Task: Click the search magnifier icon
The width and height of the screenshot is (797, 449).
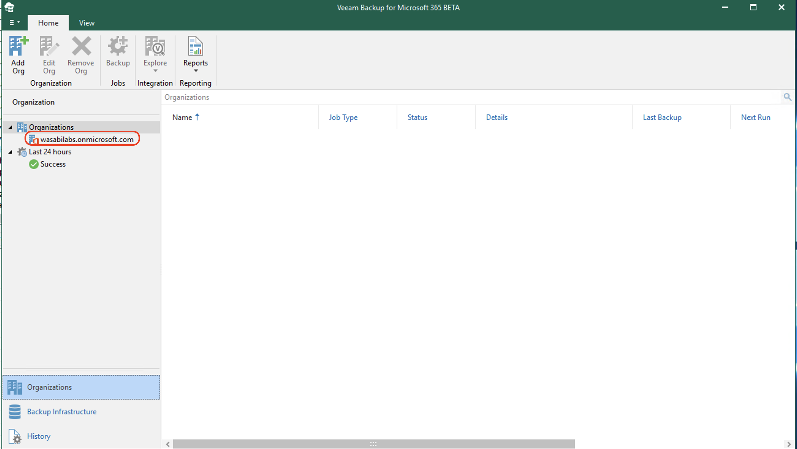Action: coord(787,97)
